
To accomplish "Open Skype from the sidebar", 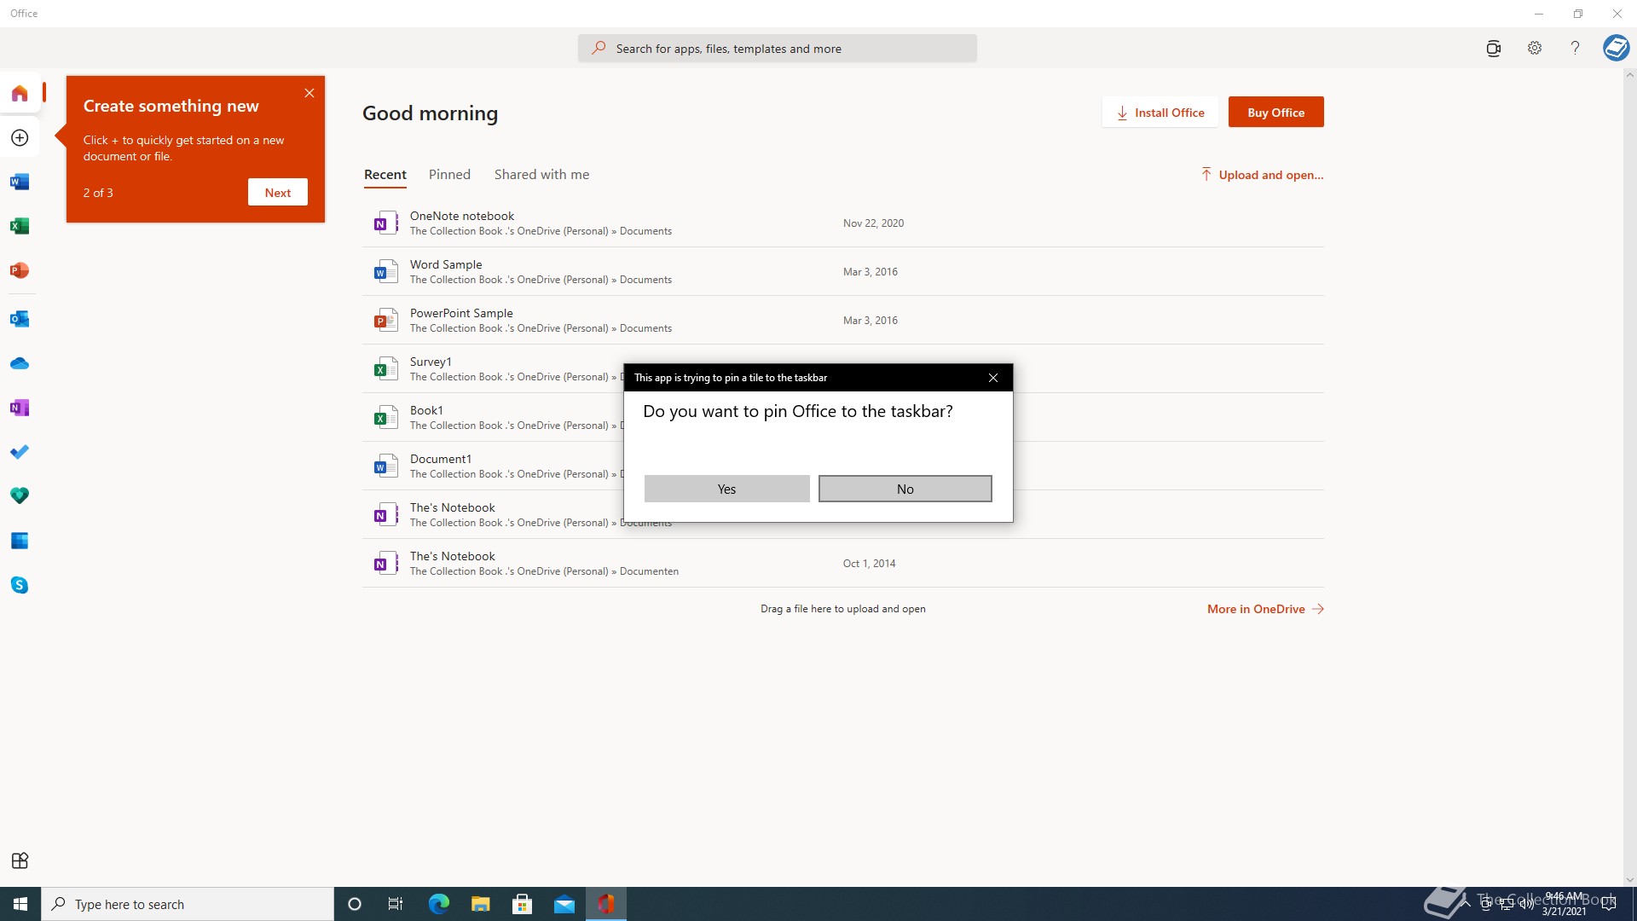I will pos(20,585).
